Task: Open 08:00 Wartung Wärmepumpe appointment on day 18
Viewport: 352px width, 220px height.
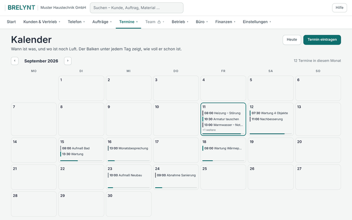Action: (223, 148)
